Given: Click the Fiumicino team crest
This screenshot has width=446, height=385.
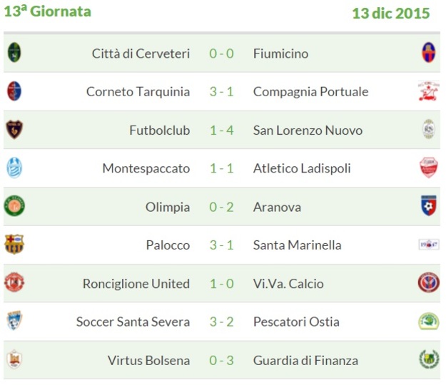Looking at the screenshot, I should [428, 53].
